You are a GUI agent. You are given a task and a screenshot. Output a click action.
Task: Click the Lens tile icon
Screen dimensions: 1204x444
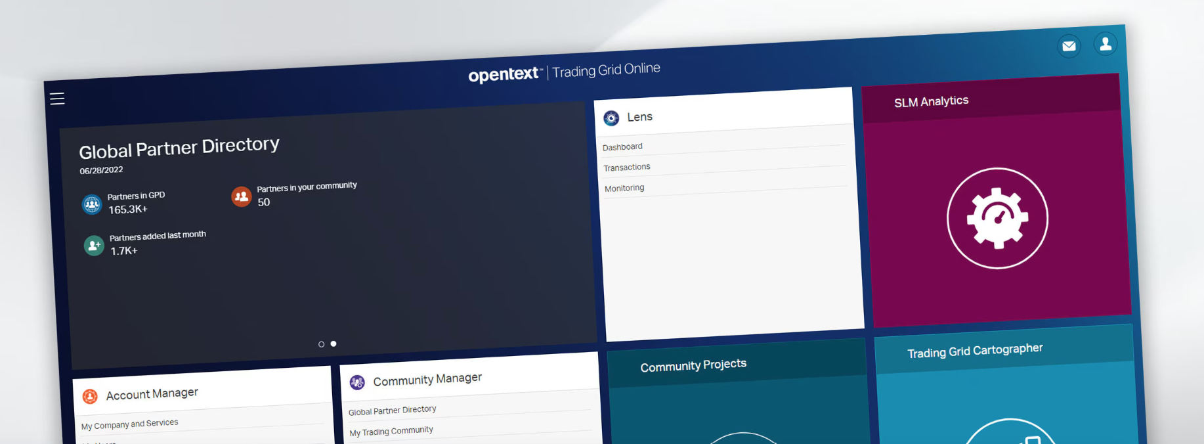pos(611,118)
